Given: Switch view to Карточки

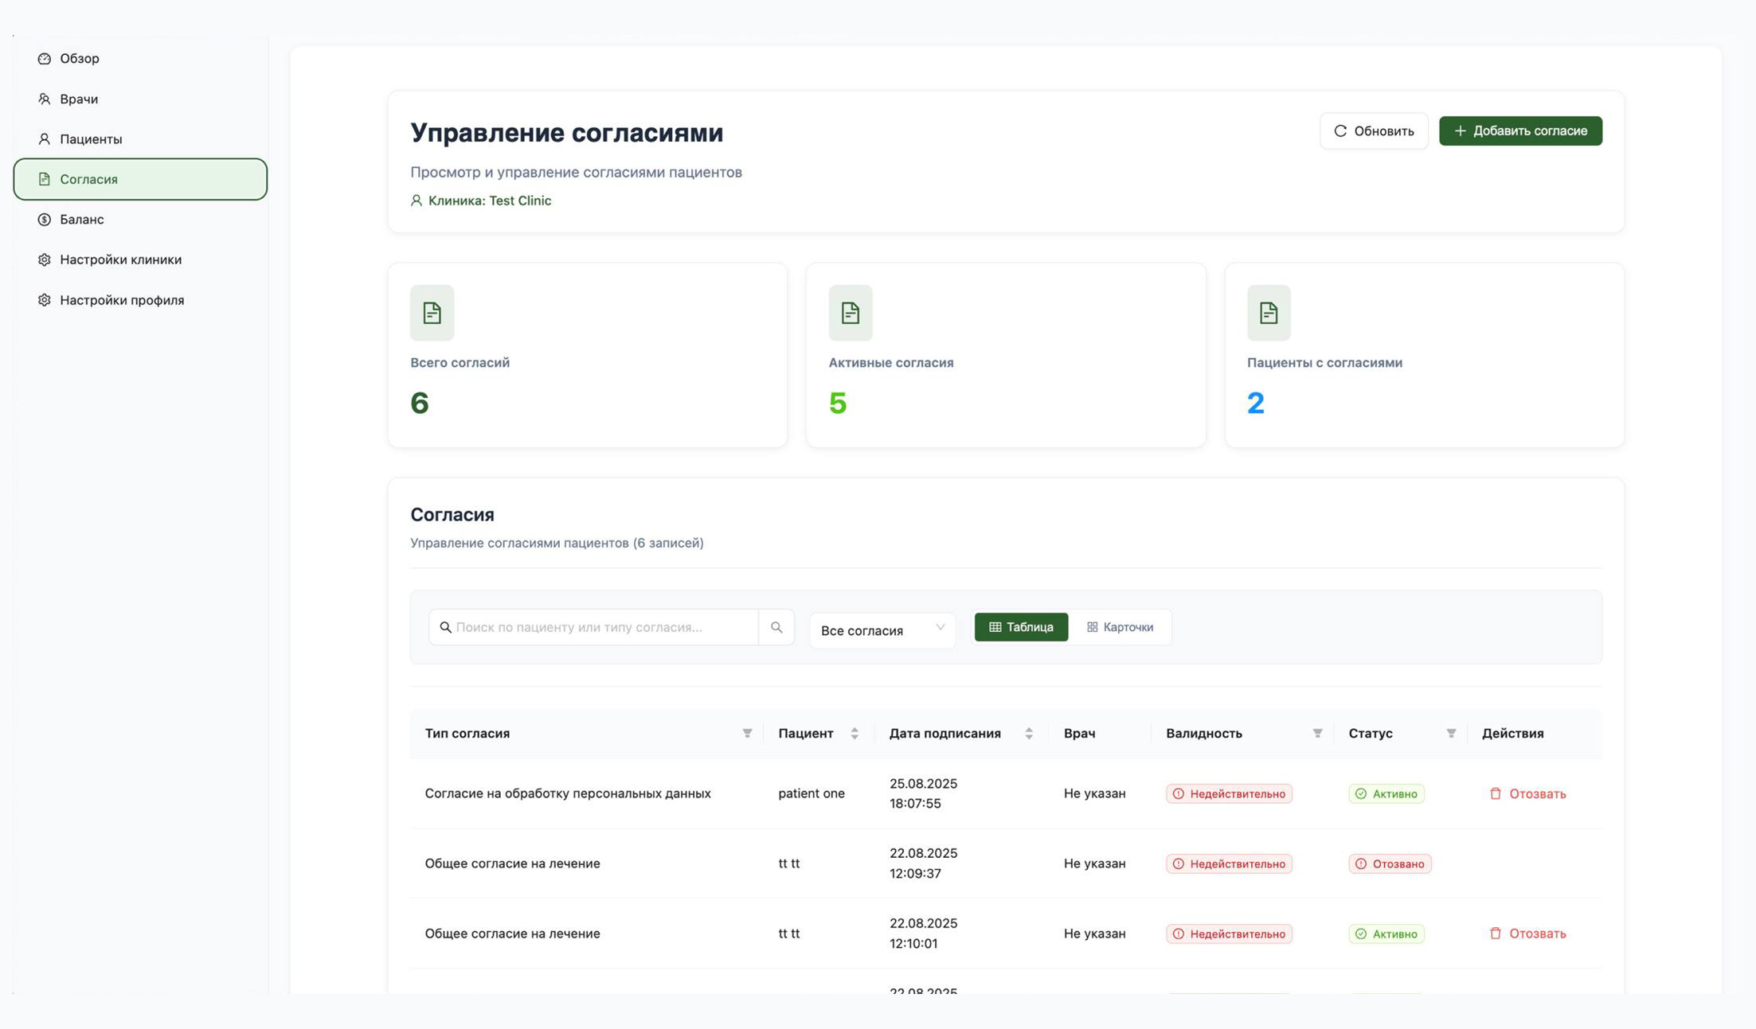Looking at the screenshot, I should 1120,627.
